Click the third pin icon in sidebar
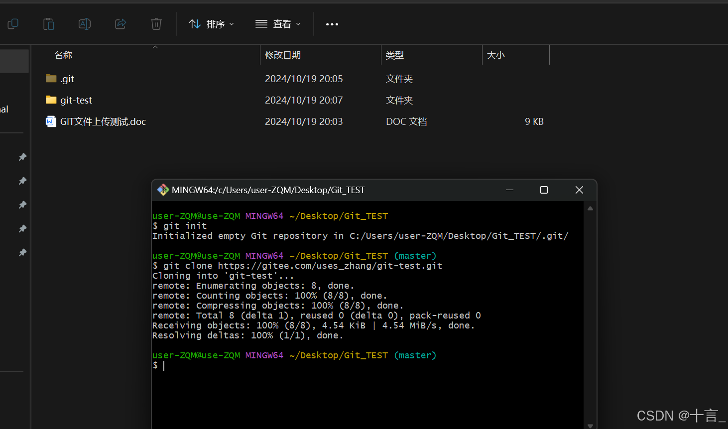The image size is (728, 429). click(x=22, y=205)
